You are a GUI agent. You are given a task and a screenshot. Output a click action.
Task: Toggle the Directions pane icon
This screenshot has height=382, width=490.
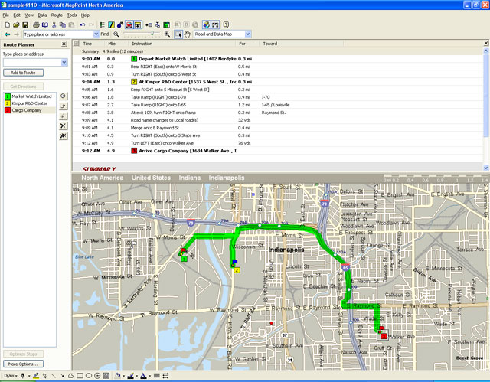tap(138, 24)
